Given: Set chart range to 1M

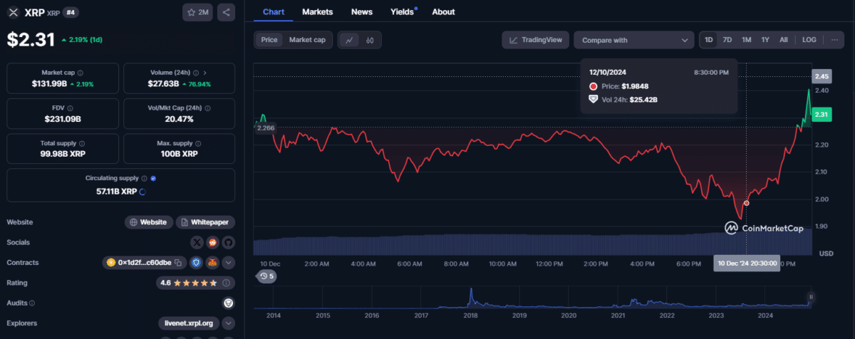Looking at the screenshot, I should click(746, 40).
